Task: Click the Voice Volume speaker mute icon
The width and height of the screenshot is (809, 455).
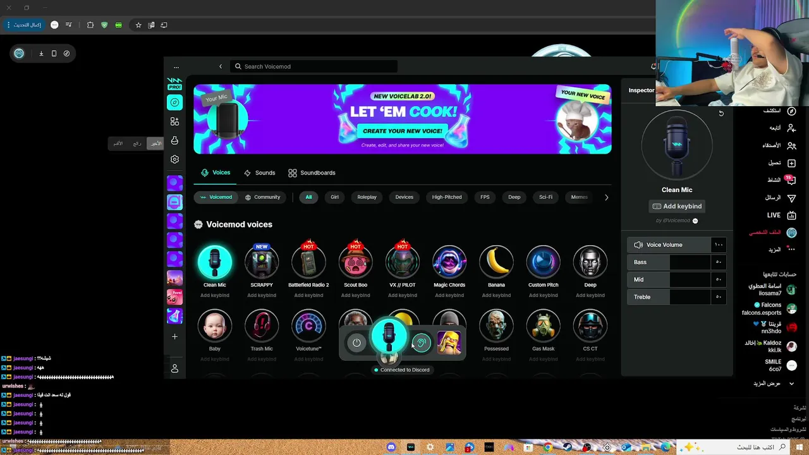Action: pos(638,245)
